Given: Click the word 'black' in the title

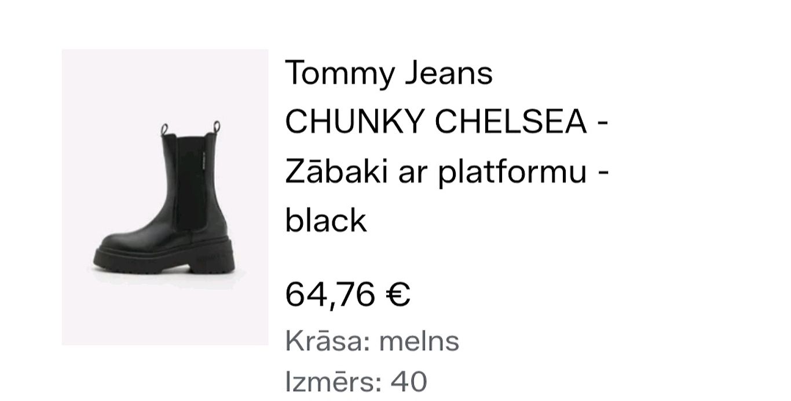Looking at the screenshot, I should (326, 220).
